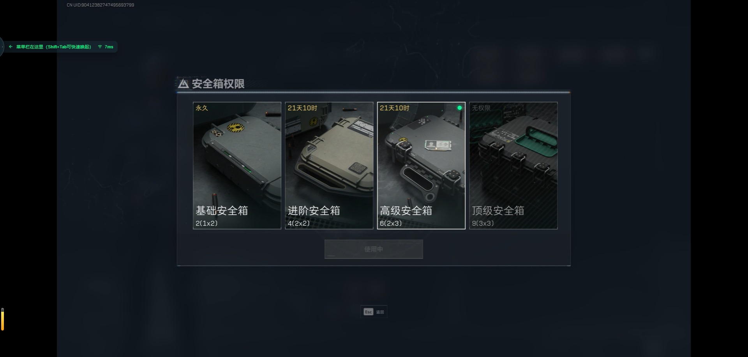Select the locked 顶级安全箱 9(3x3) card
This screenshot has height=357, width=748.
[x=513, y=166]
